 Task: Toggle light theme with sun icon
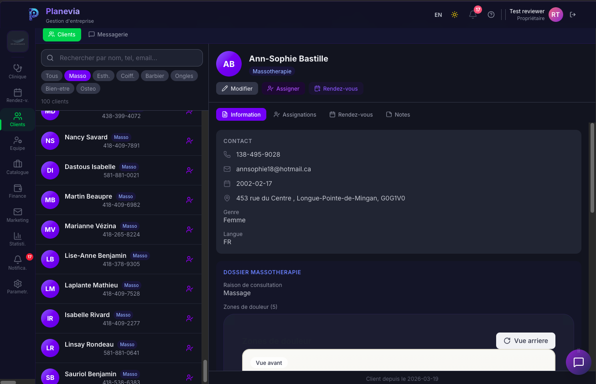pos(455,15)
